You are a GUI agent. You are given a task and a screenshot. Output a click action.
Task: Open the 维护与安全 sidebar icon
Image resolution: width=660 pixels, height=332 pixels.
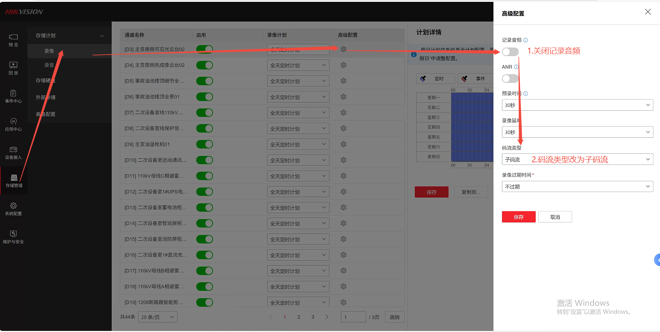point(13,234)
